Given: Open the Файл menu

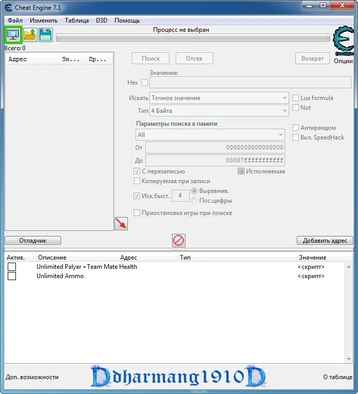Looking at the screenshot, I should click(15, 21).
